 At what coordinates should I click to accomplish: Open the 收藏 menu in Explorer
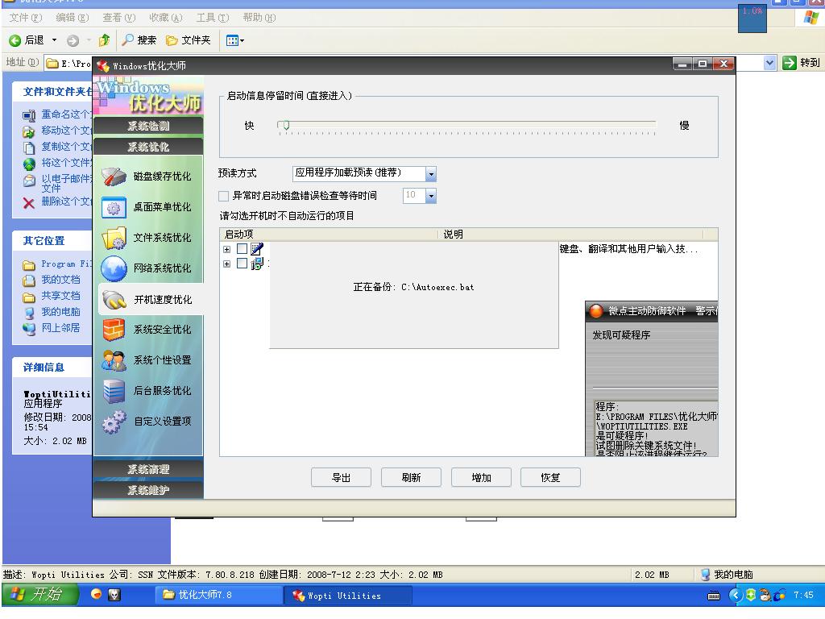(166, 18)
